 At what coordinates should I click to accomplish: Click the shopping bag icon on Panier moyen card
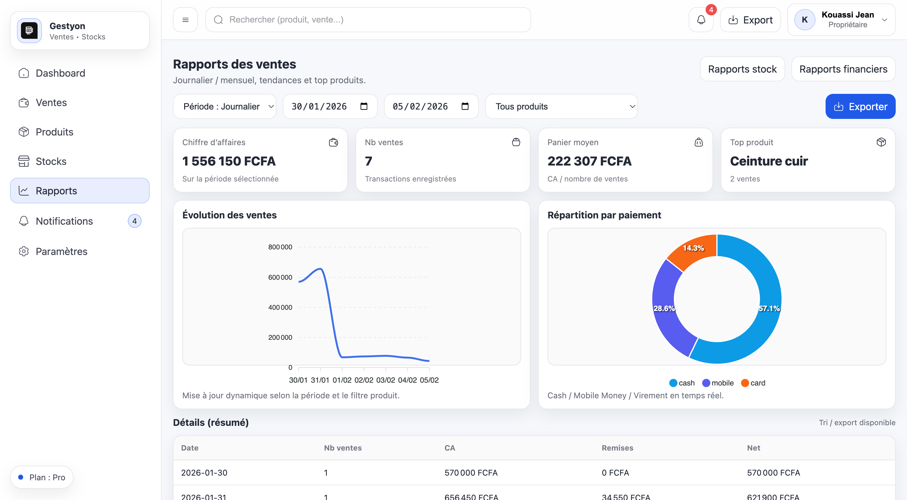698,142
